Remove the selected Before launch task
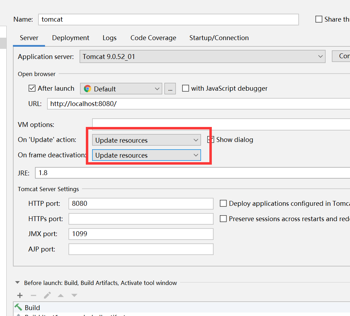 point(33,295)
